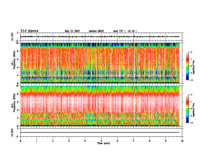
Task: Click the ch.2 frequency tick "8"
Action: point(18,94)
